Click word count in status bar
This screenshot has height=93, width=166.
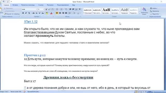tap(16, 92)
